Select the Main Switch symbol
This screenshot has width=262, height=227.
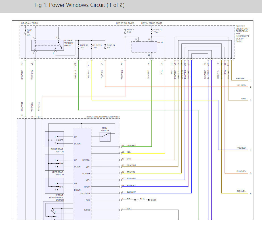(x=105, y=137)
